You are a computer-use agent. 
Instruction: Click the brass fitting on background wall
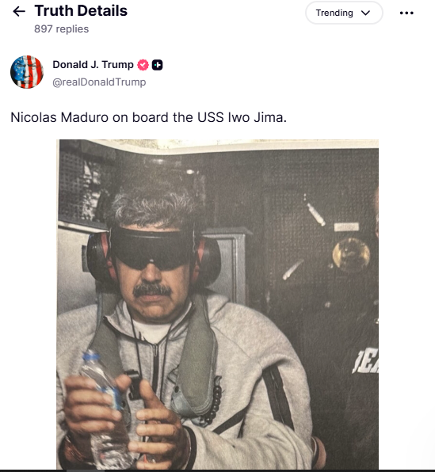point(351,254)
